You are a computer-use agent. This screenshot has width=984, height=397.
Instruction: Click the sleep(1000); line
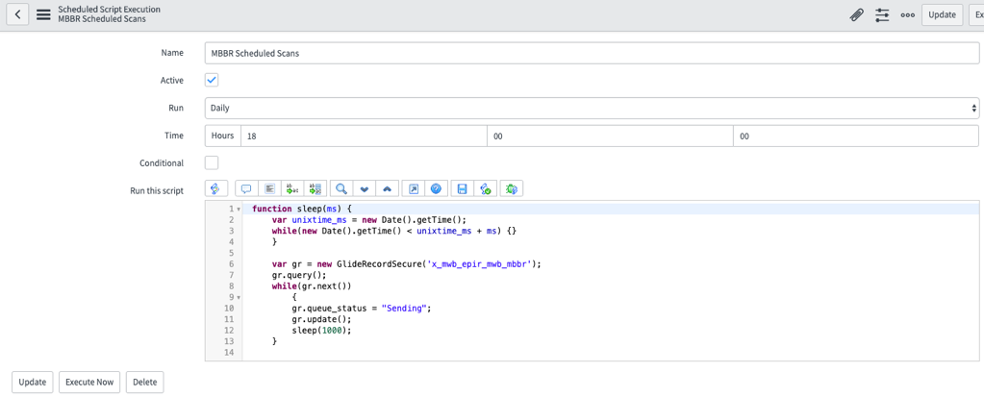coord(322,331)
